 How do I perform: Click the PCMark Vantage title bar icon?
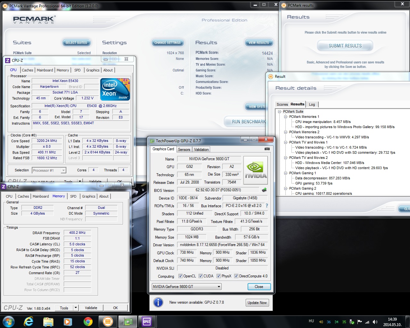tap(5, 6)
